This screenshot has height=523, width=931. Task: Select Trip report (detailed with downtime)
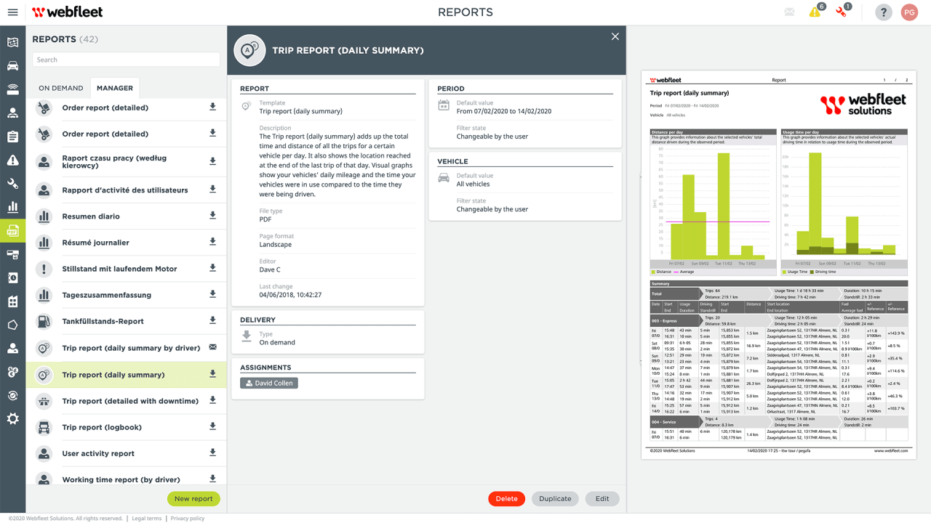click(x=127, y=401)
